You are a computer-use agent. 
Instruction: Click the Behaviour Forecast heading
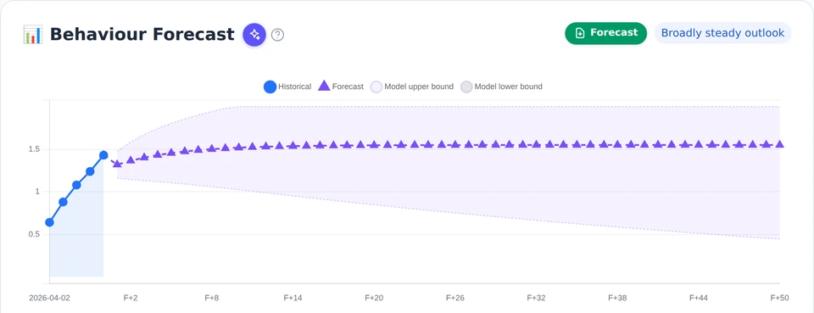(x=142, y=34)
